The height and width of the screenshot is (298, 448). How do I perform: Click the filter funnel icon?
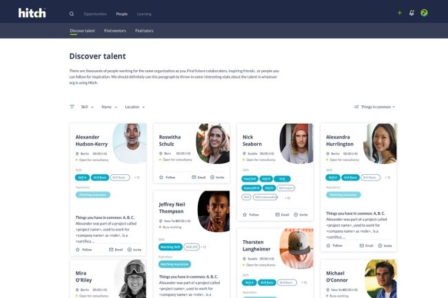(x=72, y=107)
